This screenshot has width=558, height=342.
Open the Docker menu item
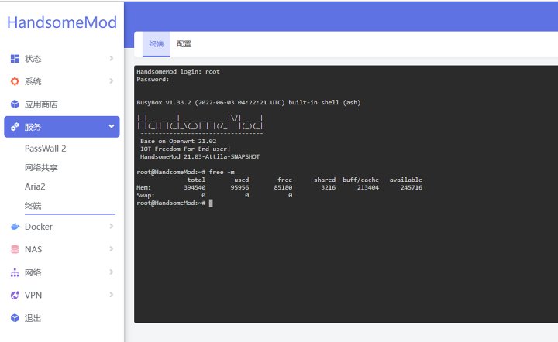point(62,227)
